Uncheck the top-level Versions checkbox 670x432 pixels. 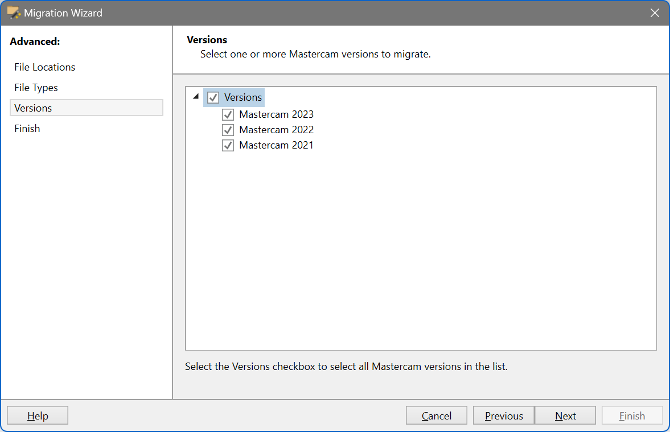click(213, 97)
